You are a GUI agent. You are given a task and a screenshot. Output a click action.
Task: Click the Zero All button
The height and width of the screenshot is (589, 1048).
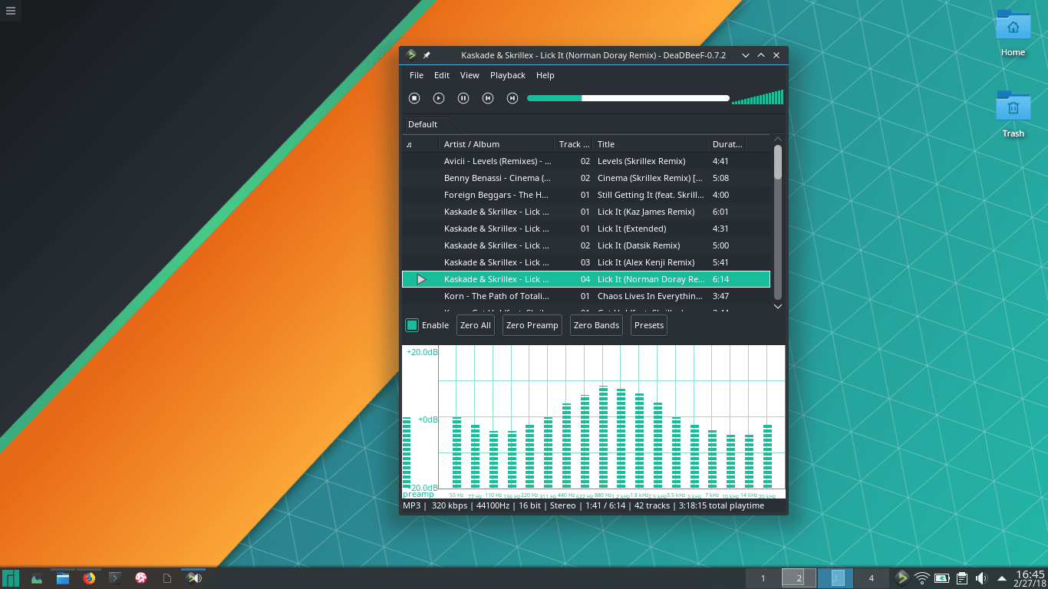click(x=476, y=325)
